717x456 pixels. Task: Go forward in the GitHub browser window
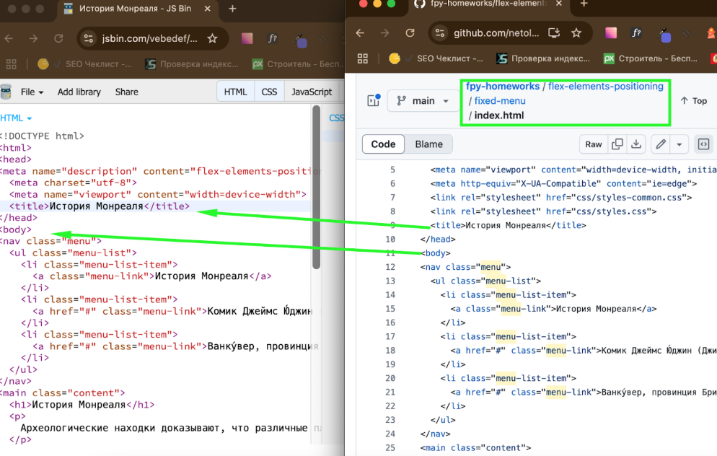tap(385, 33)
